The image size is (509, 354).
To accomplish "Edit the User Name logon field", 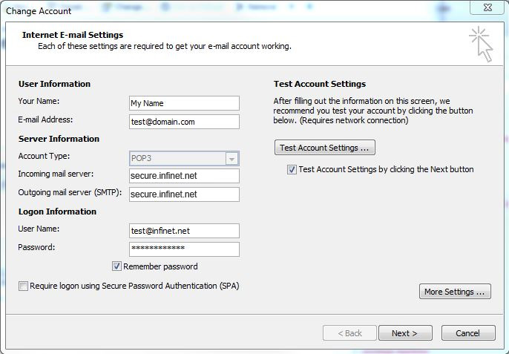I will pyautogui.click(x=184, y=231).
